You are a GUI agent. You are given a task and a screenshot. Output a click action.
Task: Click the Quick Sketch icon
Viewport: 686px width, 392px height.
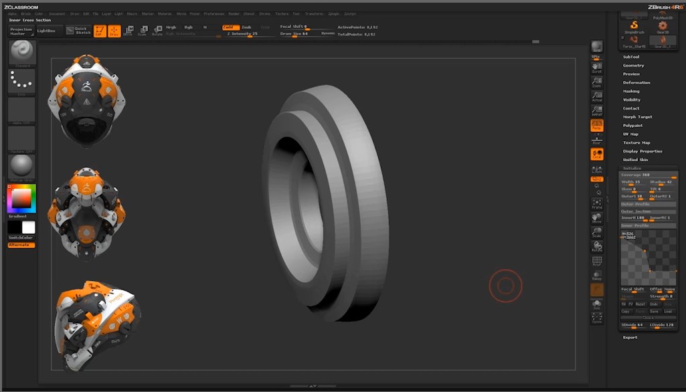tap(79, 31)
